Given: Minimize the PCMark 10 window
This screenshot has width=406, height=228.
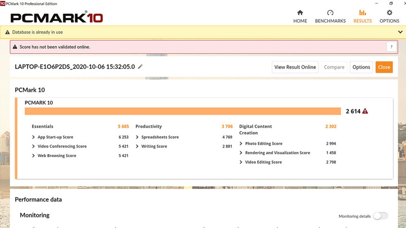Looking at the screenshot, I should [377, 4].
